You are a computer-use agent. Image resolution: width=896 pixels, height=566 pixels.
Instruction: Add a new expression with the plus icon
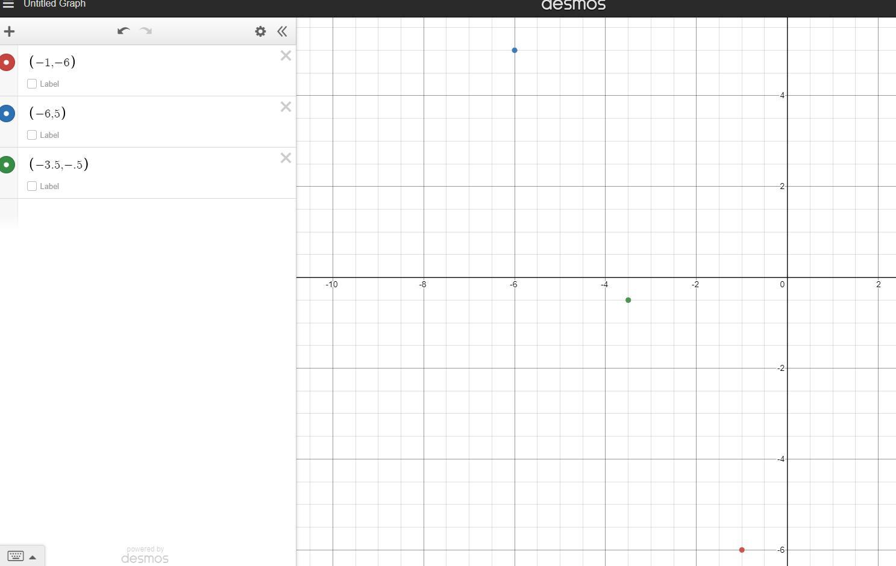[9, 31]
